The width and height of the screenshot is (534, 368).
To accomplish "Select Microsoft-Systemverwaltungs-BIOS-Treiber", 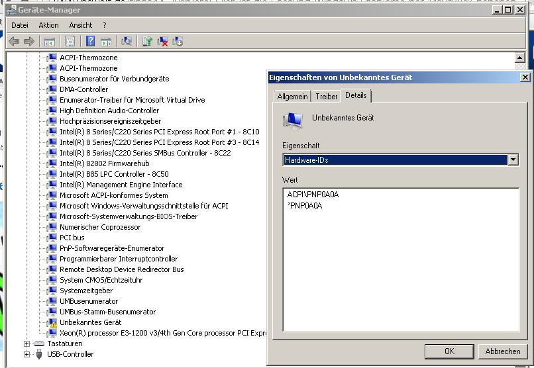I will [x=129, y=216].
